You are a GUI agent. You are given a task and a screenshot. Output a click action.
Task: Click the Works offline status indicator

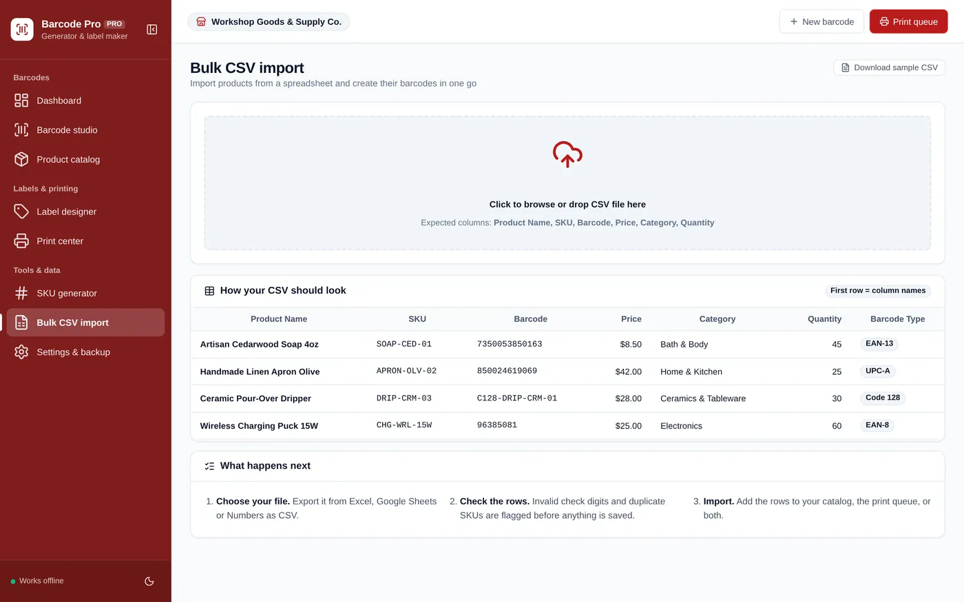37,581
